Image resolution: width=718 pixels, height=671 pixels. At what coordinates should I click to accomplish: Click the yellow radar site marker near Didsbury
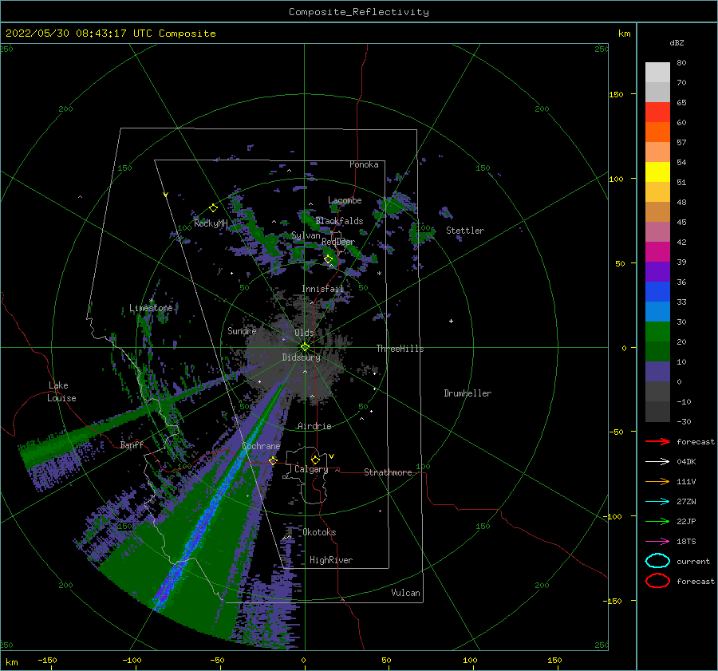[305, 347]
